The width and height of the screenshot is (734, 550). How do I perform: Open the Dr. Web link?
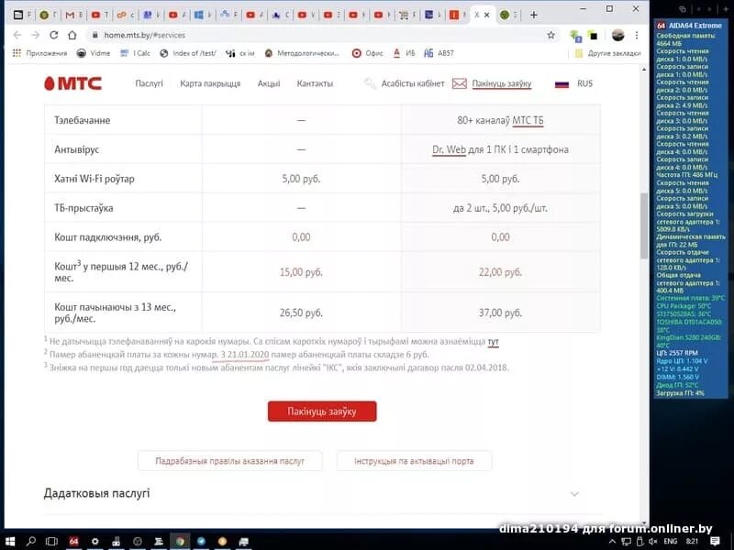[x=449, y=149]
